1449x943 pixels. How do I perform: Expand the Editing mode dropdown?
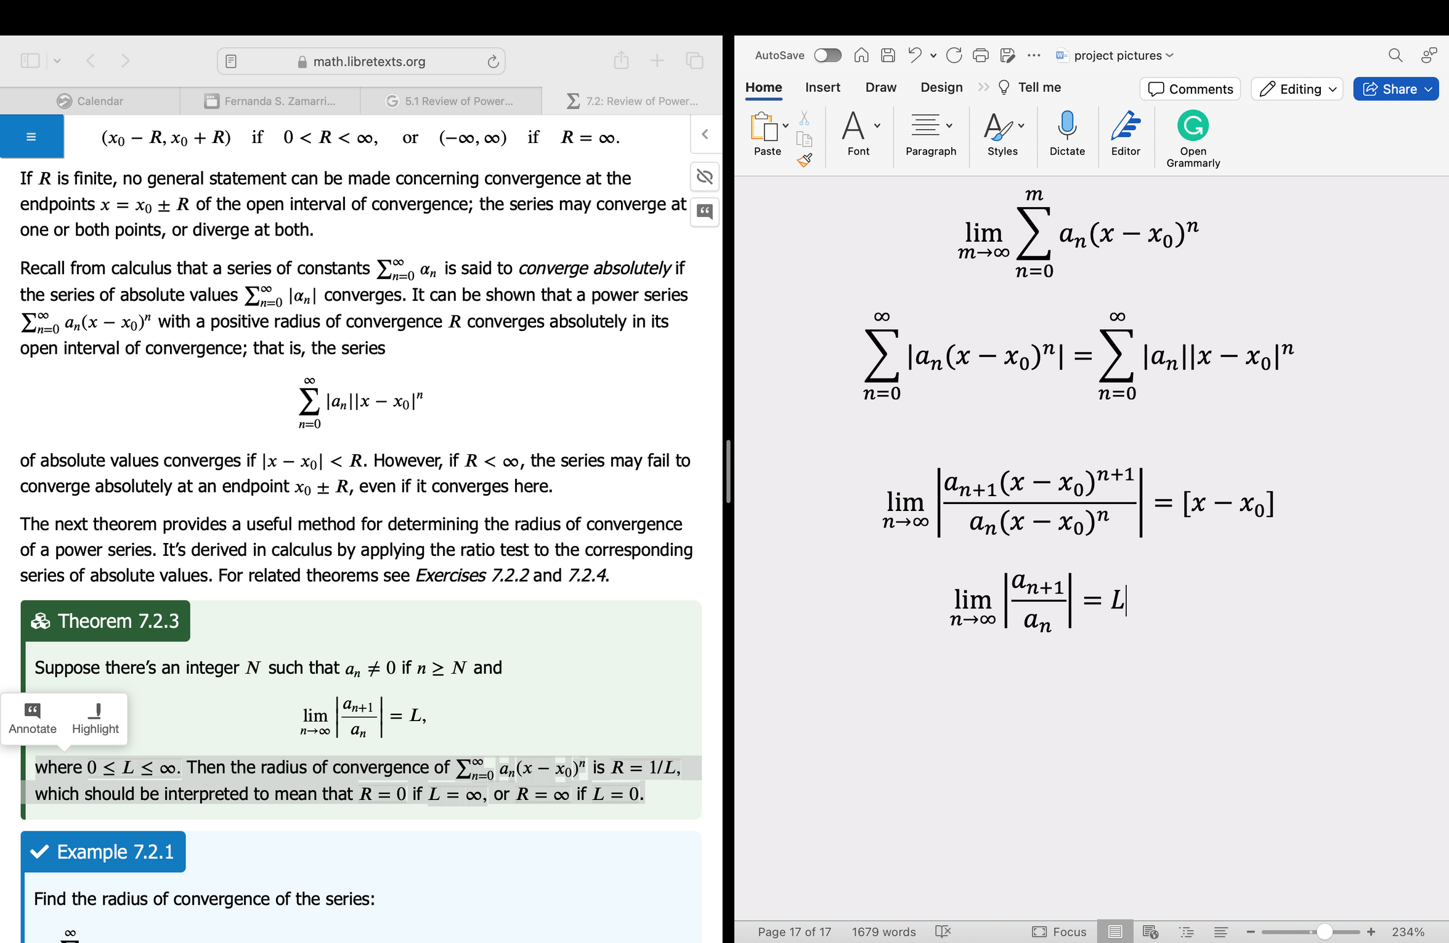pyautogui.click(x=1297, y=89)
